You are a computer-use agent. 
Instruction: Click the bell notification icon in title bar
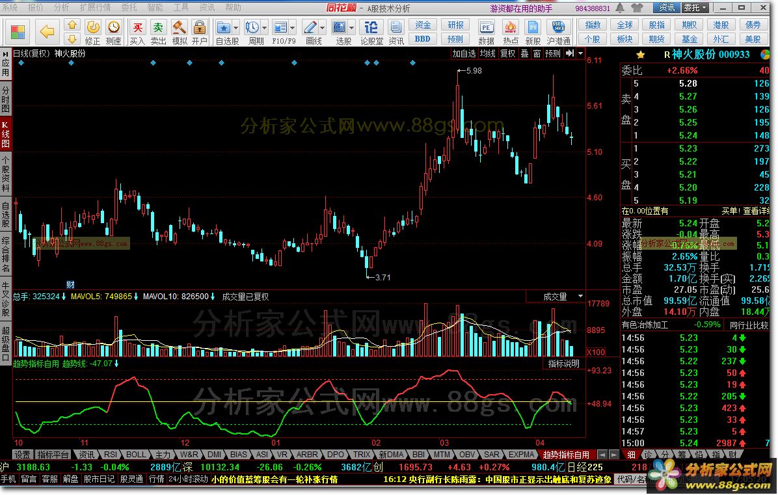click(620, 7)
